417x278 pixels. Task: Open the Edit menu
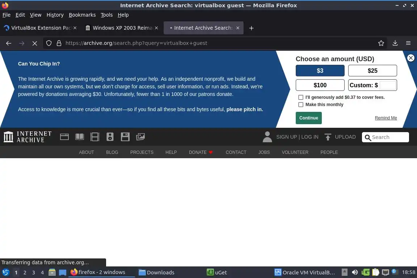(x=20, y=15)
